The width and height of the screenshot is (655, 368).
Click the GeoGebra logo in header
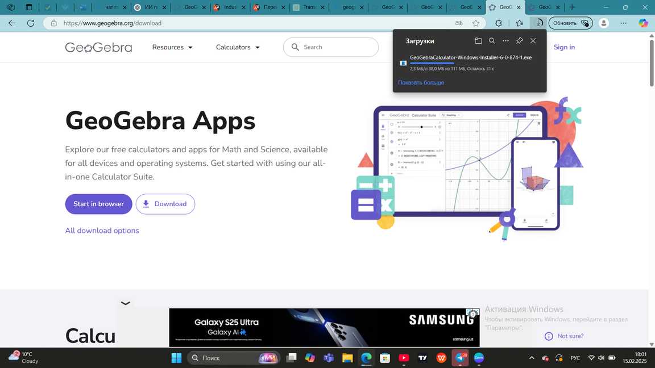coord(98,47)
